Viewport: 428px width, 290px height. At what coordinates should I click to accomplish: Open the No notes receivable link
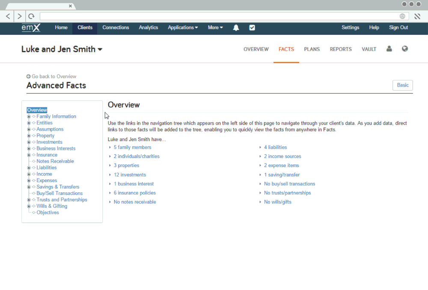(135, 202)
